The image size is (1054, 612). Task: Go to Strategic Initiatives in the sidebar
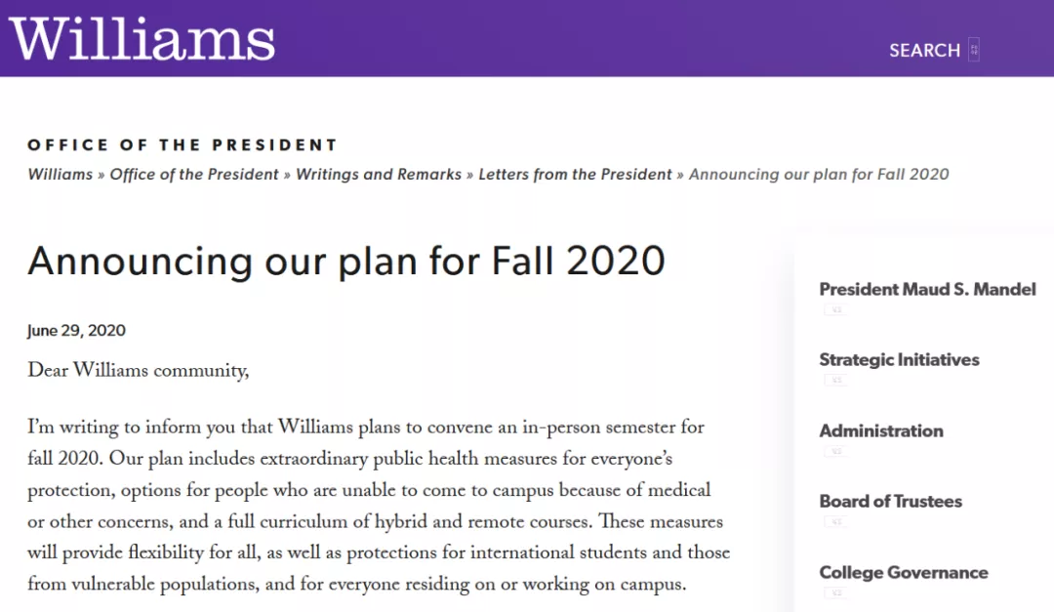point(899,360)
